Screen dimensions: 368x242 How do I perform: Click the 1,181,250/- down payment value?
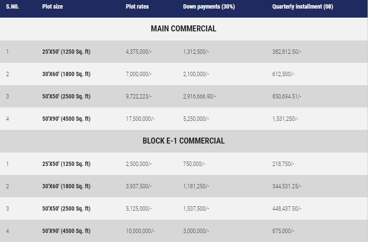(x=196, y=186)
